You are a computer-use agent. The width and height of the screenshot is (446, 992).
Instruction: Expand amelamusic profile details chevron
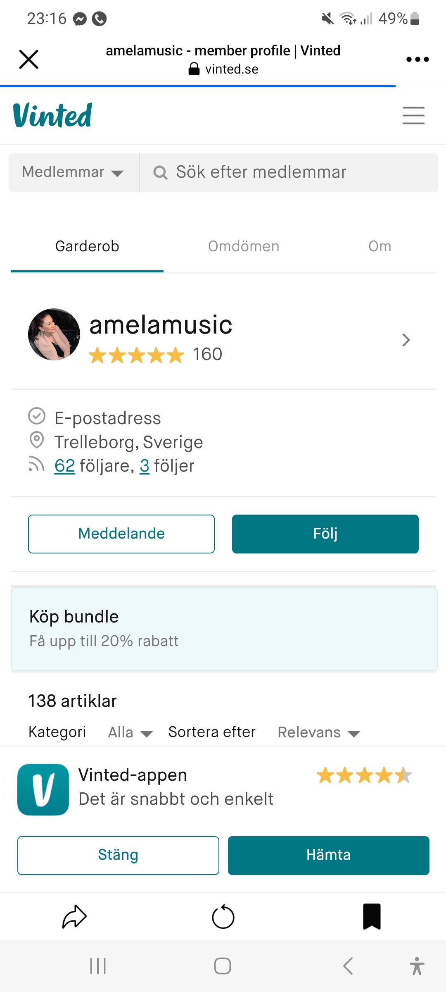point(406,340)
